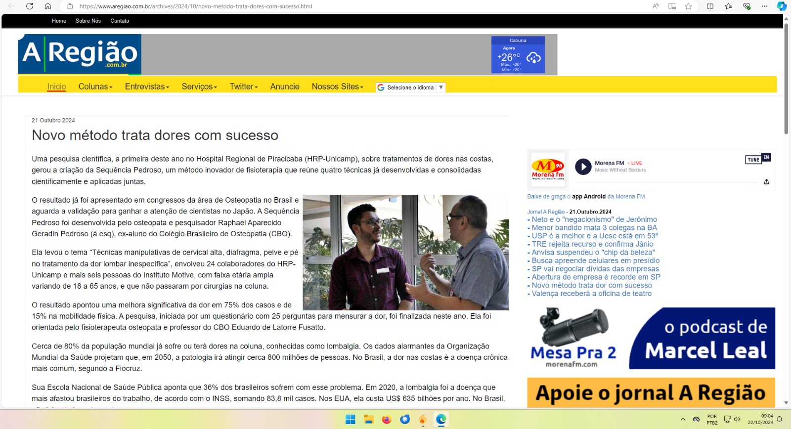Open the TuneIn logo link
791x429 pixels.
(x=758, y=159)
